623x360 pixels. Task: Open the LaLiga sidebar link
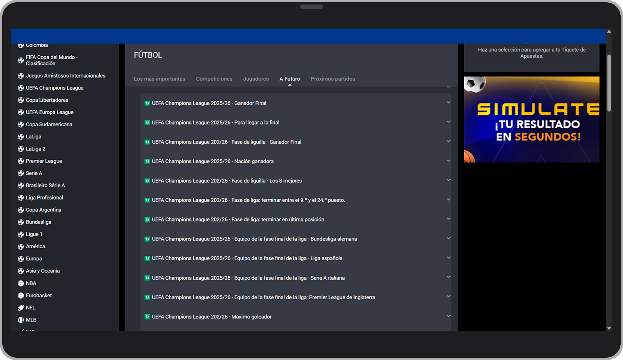(33, 137)
